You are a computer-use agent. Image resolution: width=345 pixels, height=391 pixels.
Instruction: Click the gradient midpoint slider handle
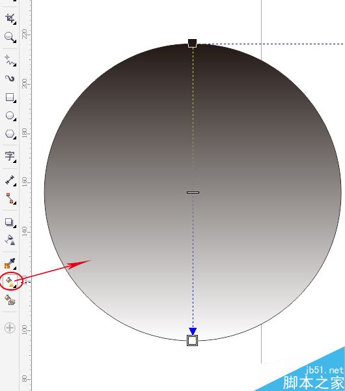[193, 192]
